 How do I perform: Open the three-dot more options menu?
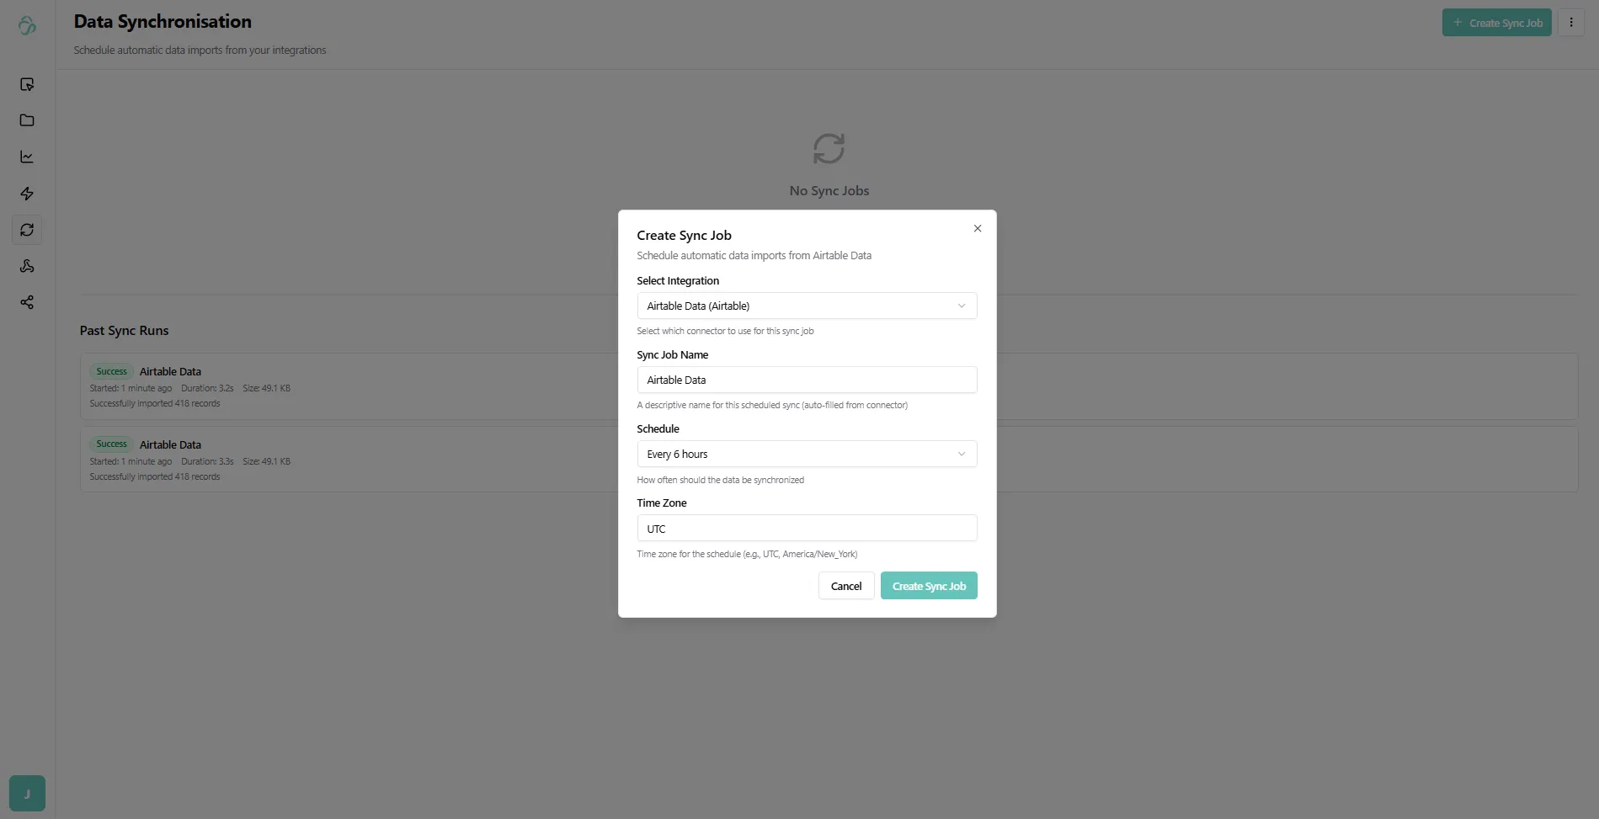(1571, 23)
